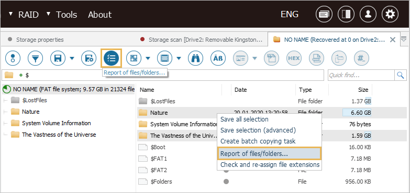Switch to the Storage properties tab

[x=40, y=40]
